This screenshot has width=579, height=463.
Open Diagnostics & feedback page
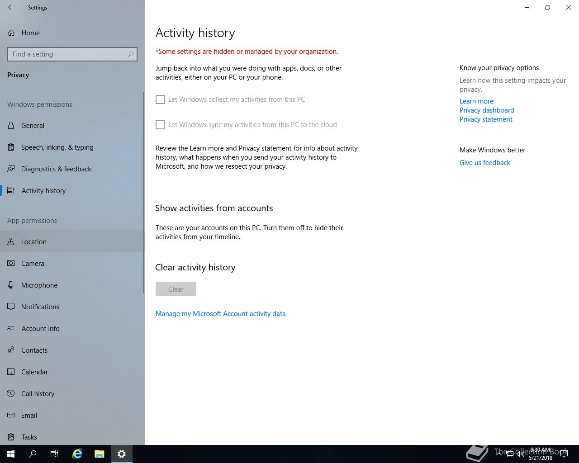pyautogui.click(x=72, y=169)
